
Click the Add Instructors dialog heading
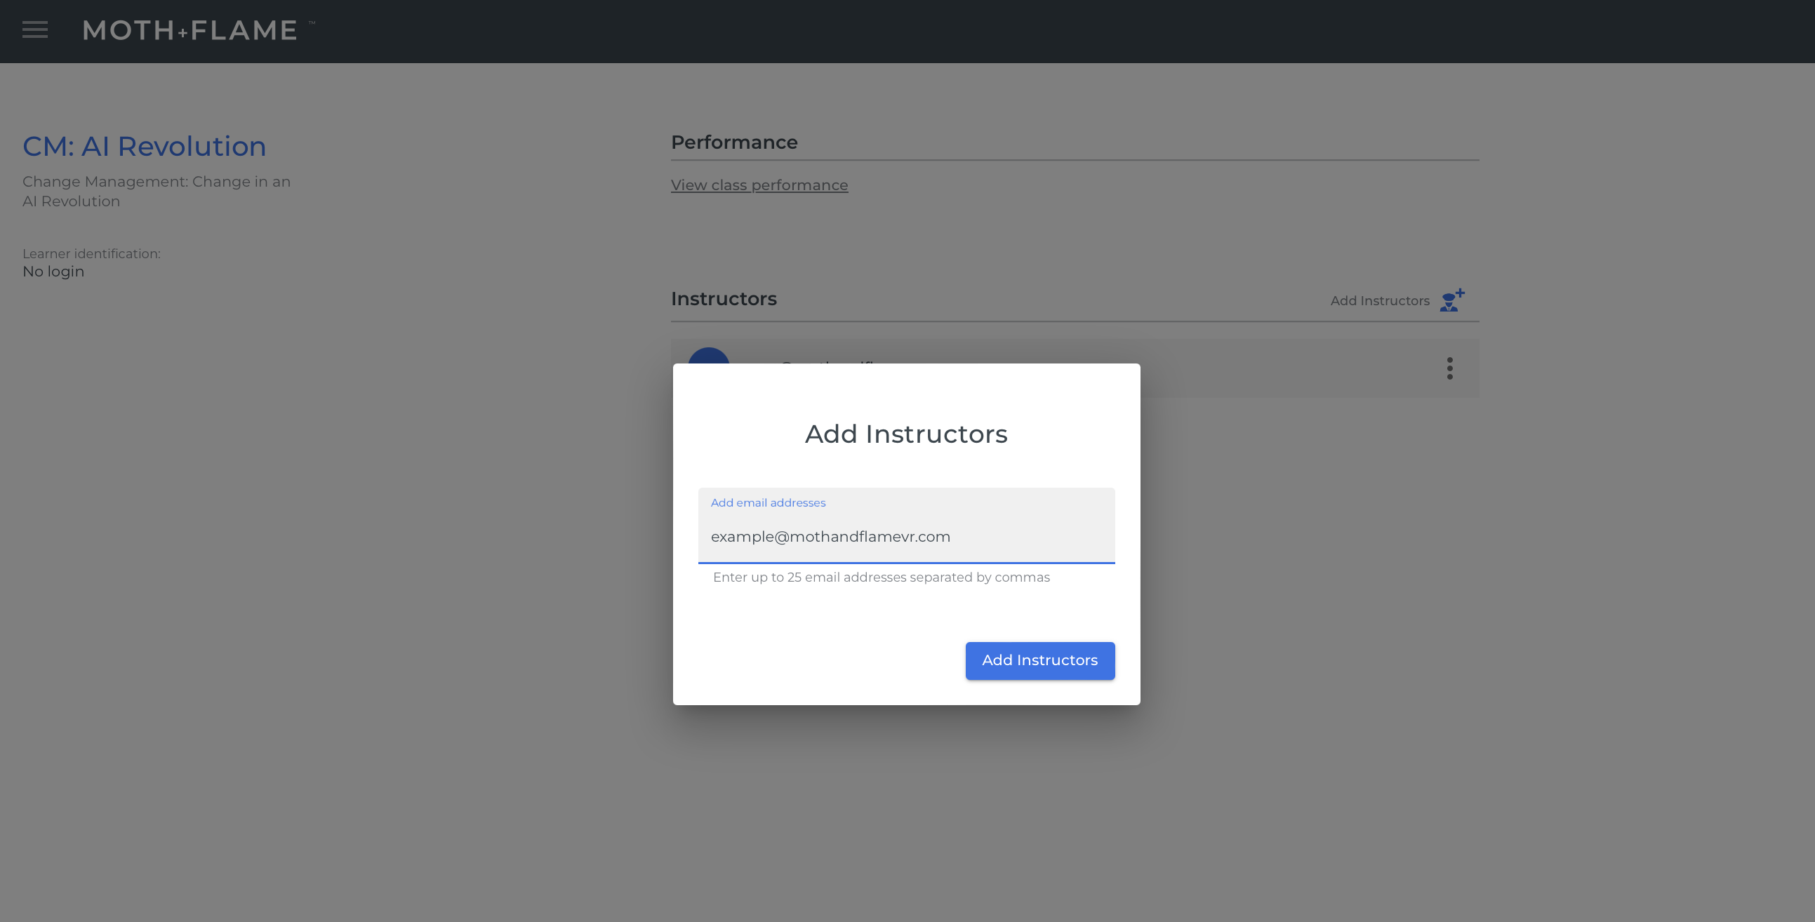(x=905, y=434)
